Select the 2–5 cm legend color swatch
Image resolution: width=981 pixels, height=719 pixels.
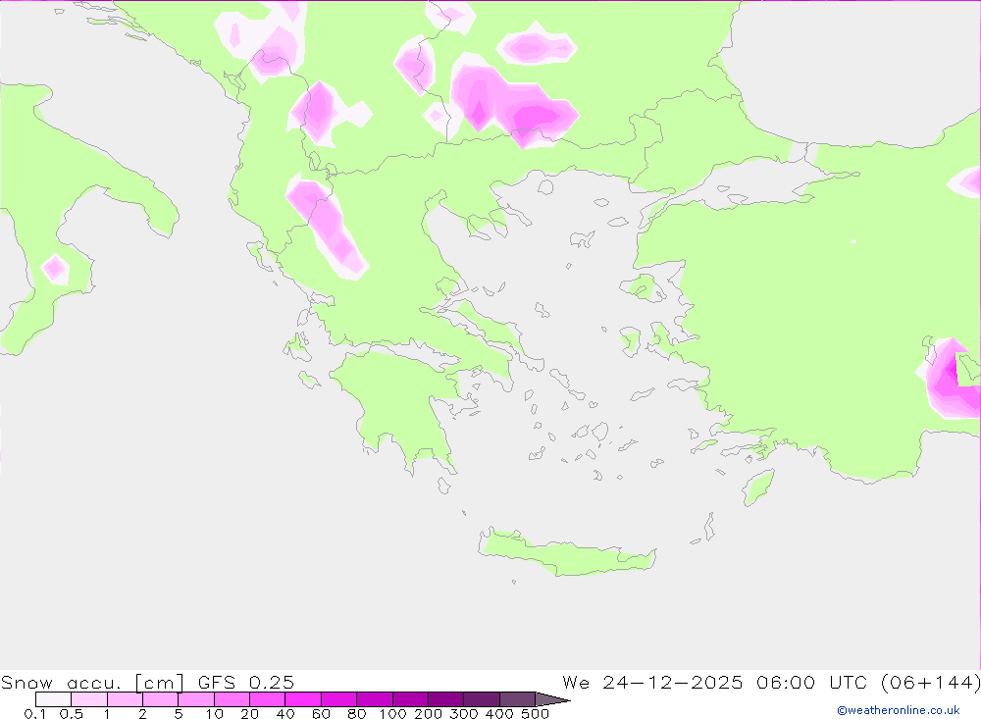161,699
